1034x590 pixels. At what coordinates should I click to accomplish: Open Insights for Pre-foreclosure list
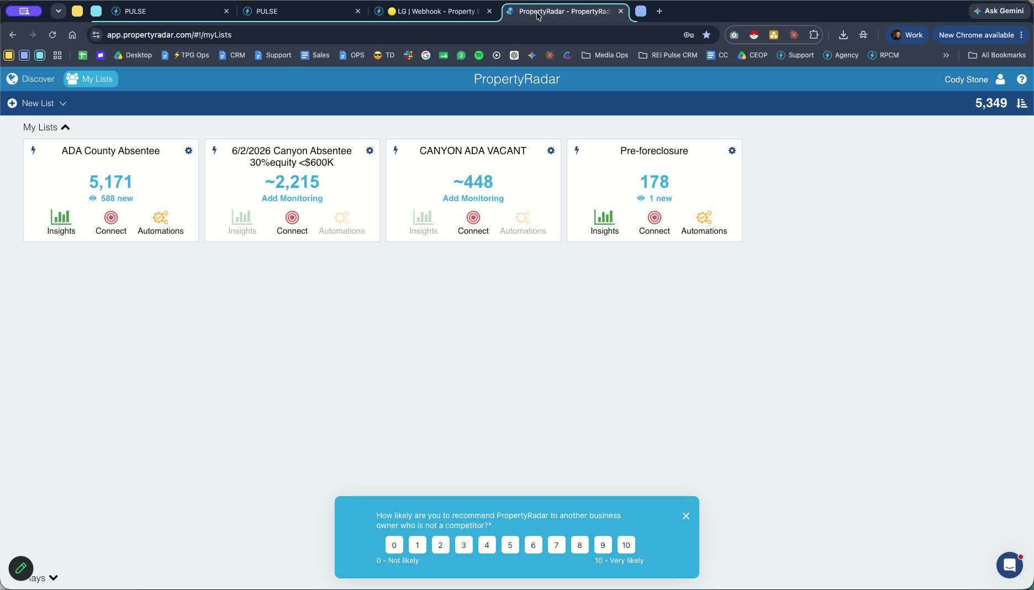(605, 222)
